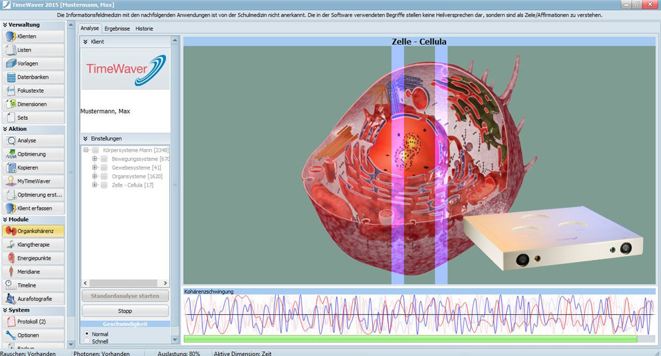Click the Stopp button
Image resolution: width=661 pixels, height=356 pixels.
tap(125, 311)
